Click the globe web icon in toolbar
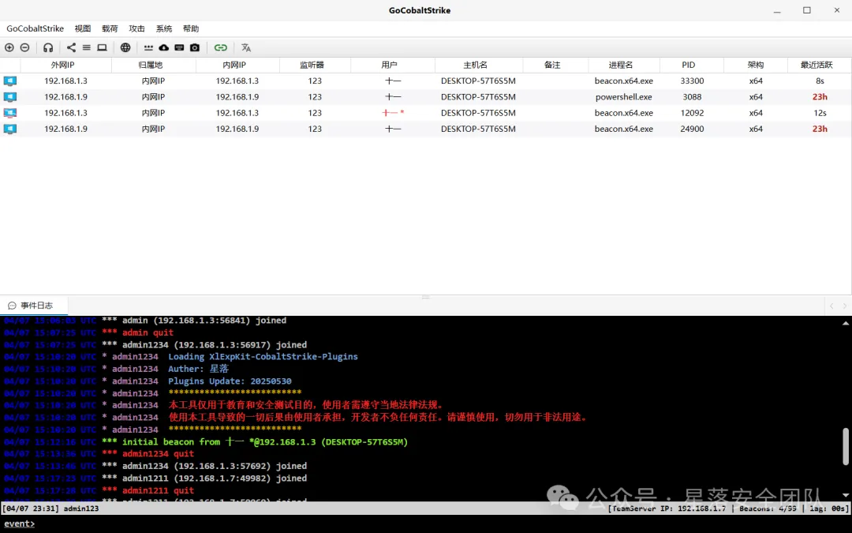The height and width of the screenshot is (533, 852). 125,48
